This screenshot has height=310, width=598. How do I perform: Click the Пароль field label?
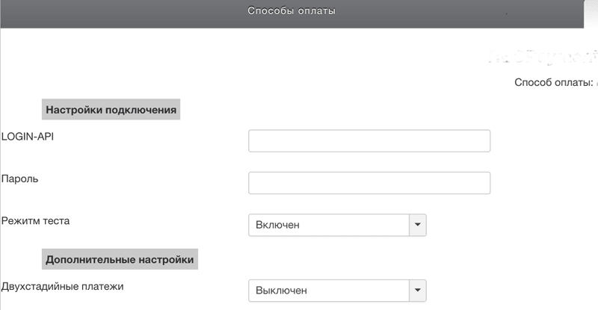coord(20,179)
